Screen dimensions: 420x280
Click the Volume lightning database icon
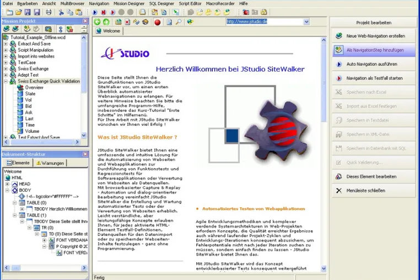pyautogui.click(x=20, y=131)
